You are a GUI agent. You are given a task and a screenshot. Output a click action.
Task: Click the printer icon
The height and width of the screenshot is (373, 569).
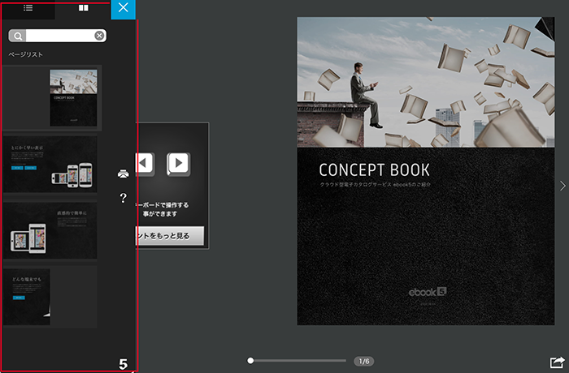pyautogui.click(x=123, y=174)
